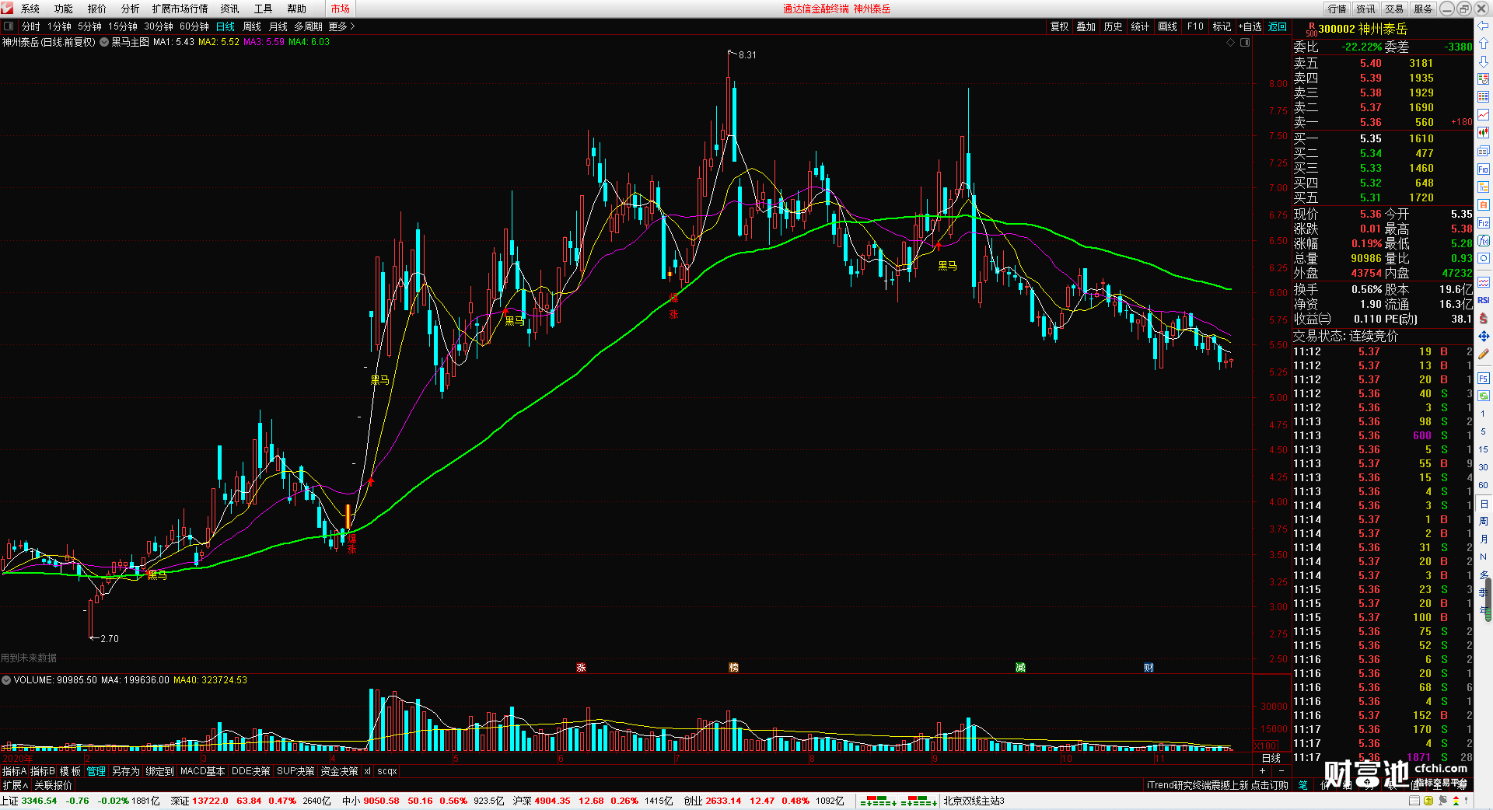Select 月 monthly period in right sidebar
The height and width of the screenshot is (810, 1493).
tap(1483, 539)
